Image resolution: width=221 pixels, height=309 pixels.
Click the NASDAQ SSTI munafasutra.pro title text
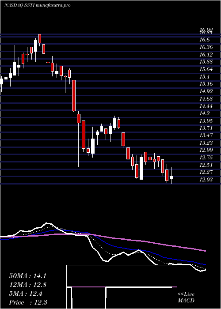[37, 5]
